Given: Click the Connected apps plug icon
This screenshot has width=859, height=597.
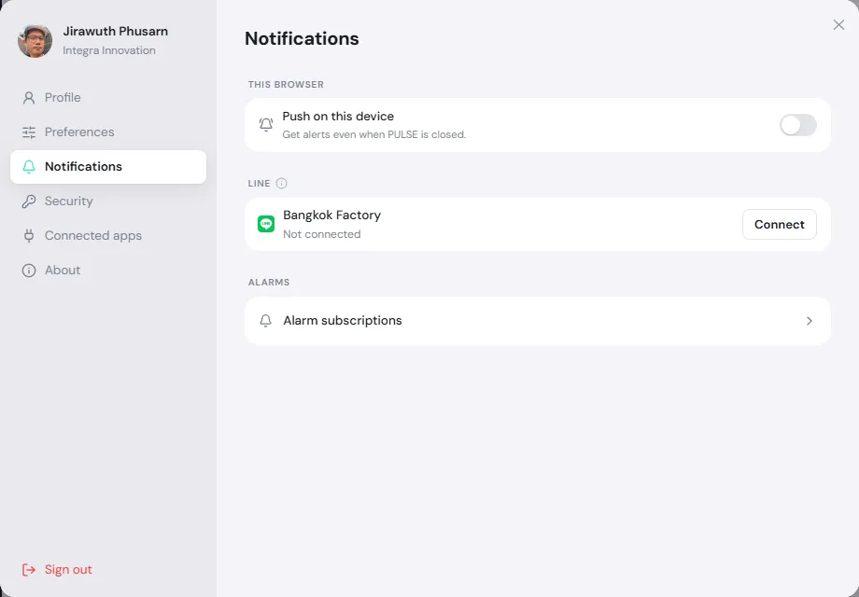Looking at the screenshot, I should 29,236.
